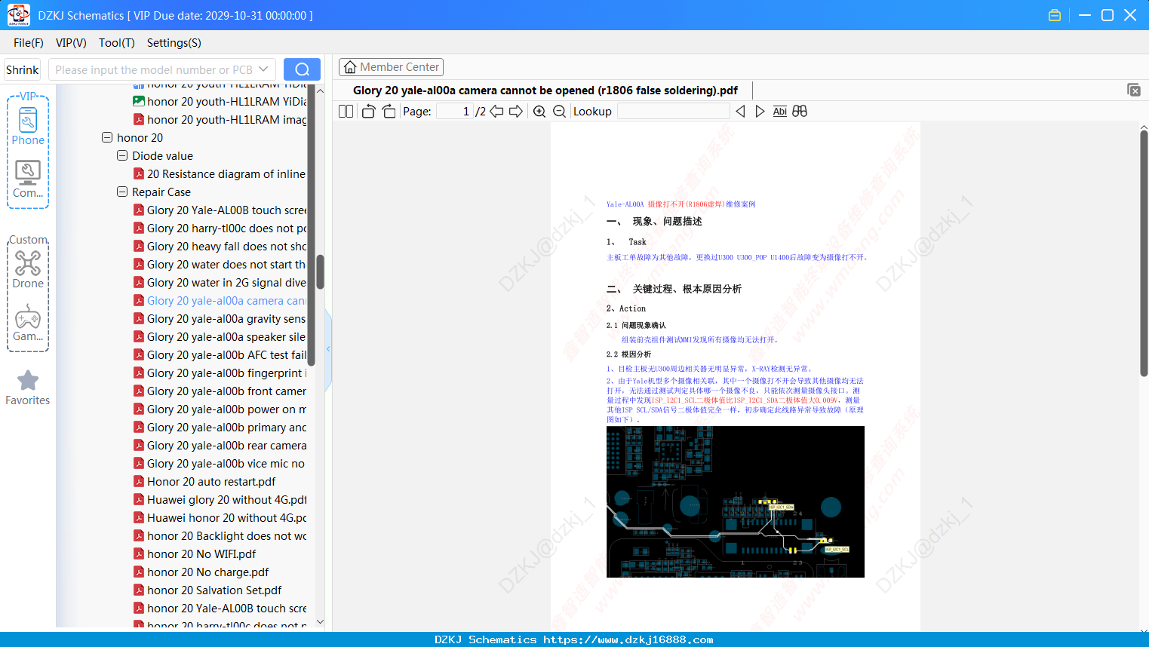The height and width of the screenshot is (647, 1149).
Task: Open honor 20 Salvation Set.pdf
Action: click(207, 590)
